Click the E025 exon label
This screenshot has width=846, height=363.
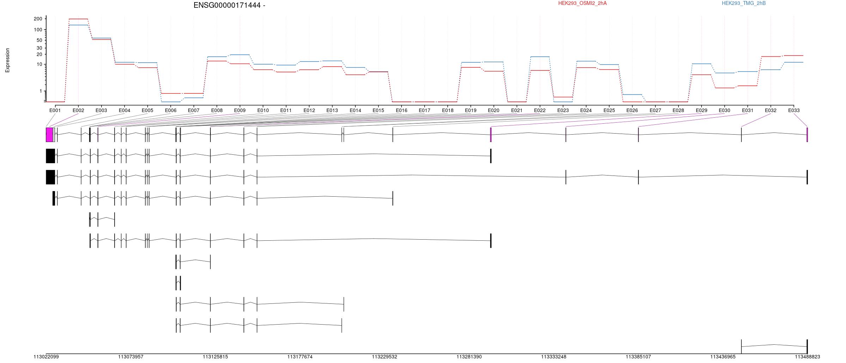pos(609,110)
